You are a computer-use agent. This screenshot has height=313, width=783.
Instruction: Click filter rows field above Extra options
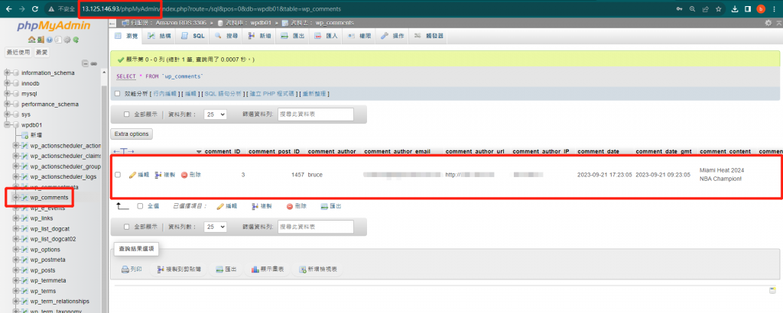tap(316, 115)
